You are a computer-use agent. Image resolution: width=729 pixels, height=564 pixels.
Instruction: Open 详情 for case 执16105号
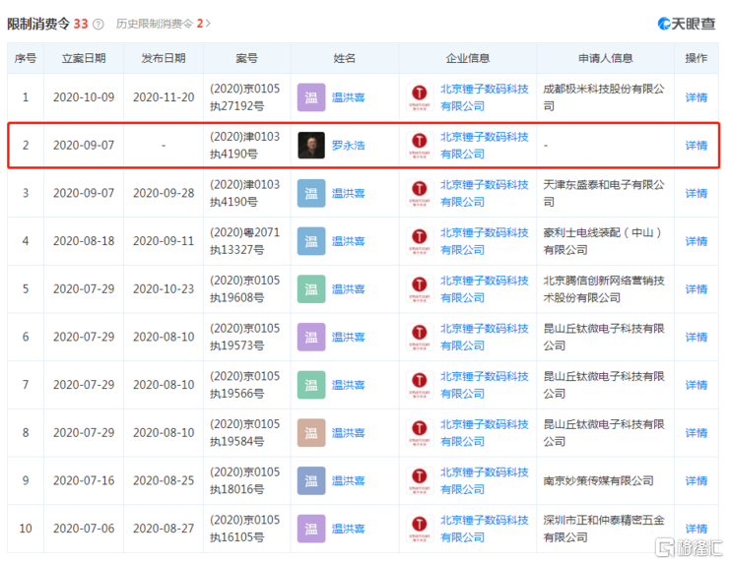(x=696, y=529)
